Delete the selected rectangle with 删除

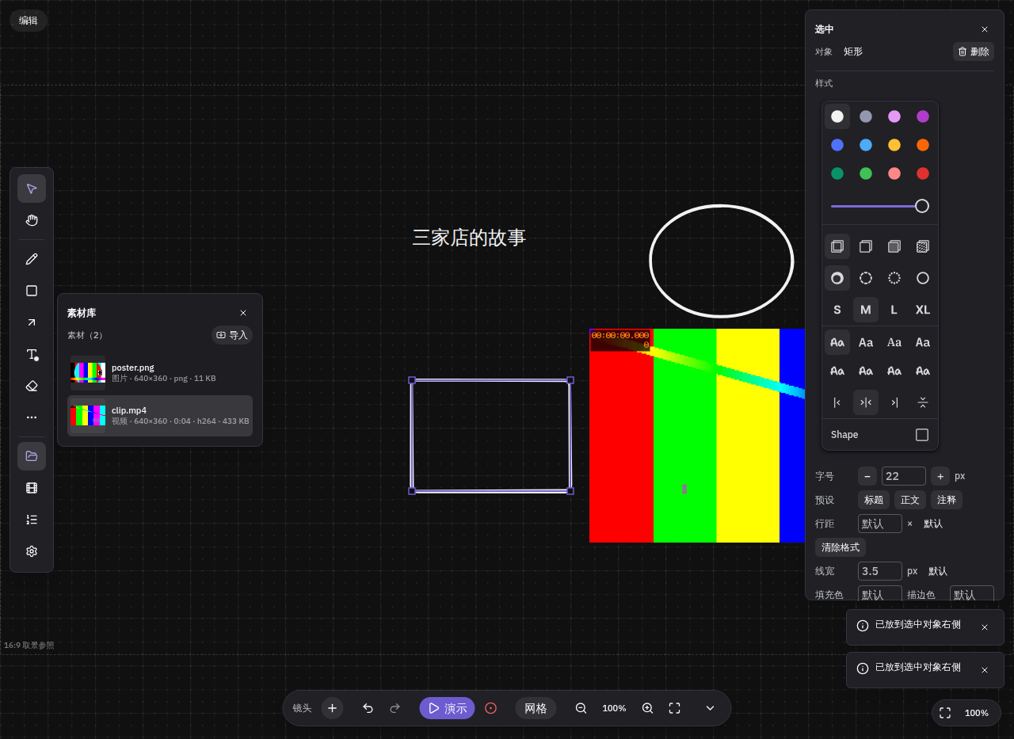coord(974,51)
